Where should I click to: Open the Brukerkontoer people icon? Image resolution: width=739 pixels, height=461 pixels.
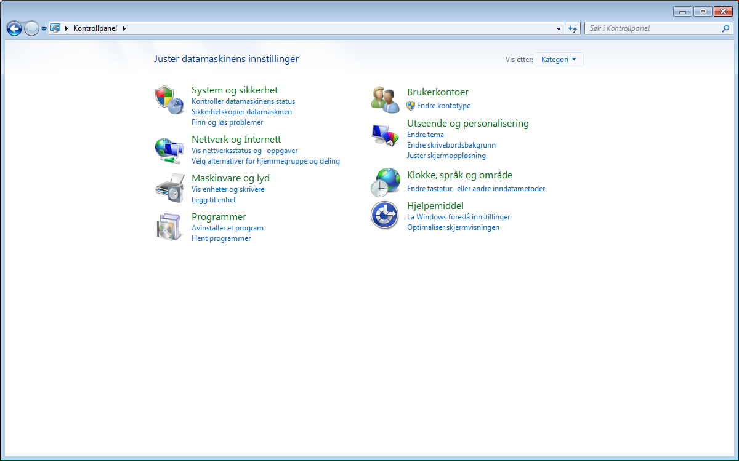click(x=386, y=100)
